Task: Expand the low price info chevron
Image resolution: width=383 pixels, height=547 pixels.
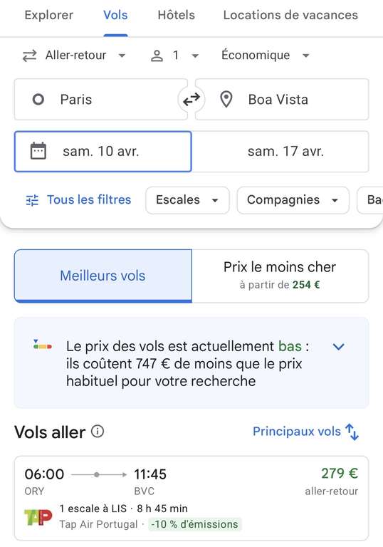Action: (338, 347)
